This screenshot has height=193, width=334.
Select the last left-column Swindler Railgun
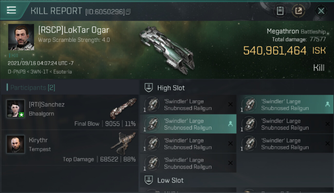188,163
